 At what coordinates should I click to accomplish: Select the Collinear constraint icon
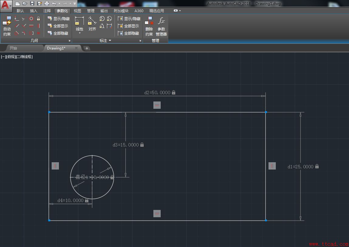pos(24,19)
